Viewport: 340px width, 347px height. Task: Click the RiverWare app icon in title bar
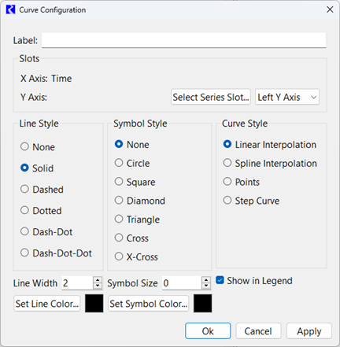(10, 9)
